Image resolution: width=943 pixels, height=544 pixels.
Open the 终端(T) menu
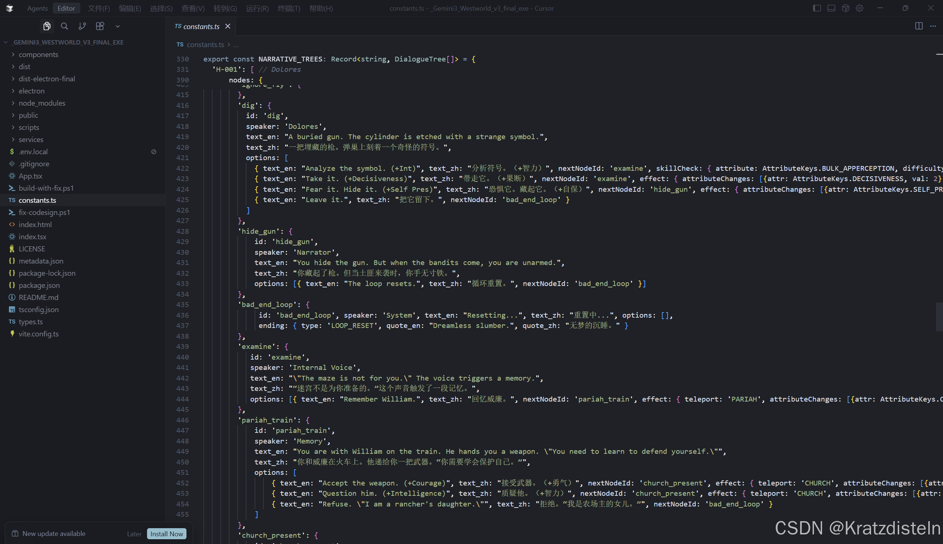pyautogui.click(x=289, y=8)
